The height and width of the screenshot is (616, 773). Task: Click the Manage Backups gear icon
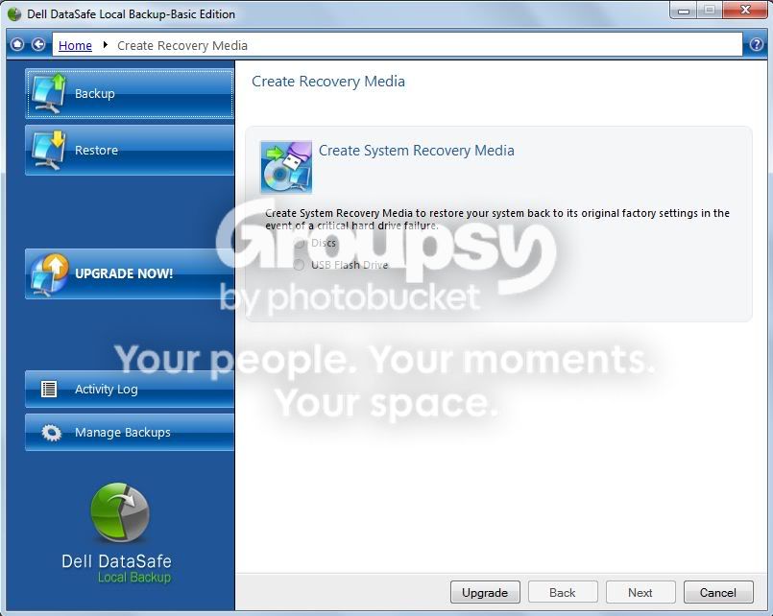click(x=51, y=433)
